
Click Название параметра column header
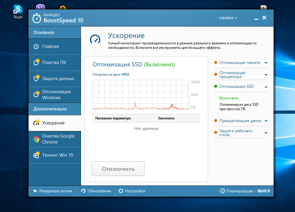click(113, 118)
